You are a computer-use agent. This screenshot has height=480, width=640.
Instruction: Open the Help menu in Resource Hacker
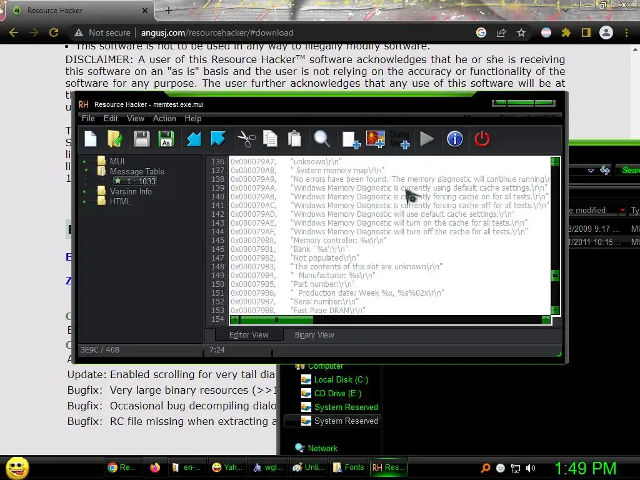(x=193, y=118)
